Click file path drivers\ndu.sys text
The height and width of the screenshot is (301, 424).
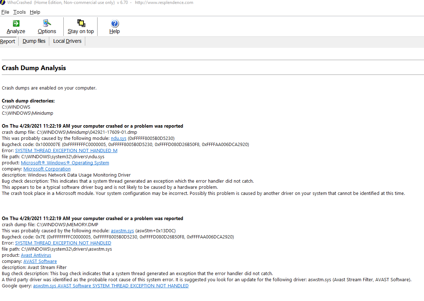point(53,157)
